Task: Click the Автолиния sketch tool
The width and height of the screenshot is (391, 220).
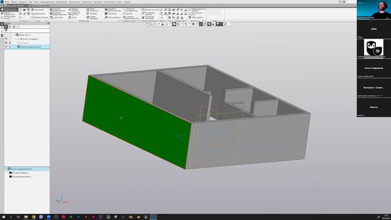Action: (38, 10)
